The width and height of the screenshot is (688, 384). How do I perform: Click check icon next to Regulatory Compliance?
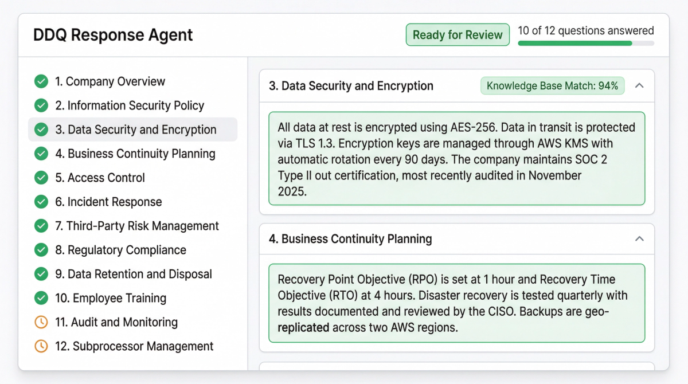click(x=41, y=250)
